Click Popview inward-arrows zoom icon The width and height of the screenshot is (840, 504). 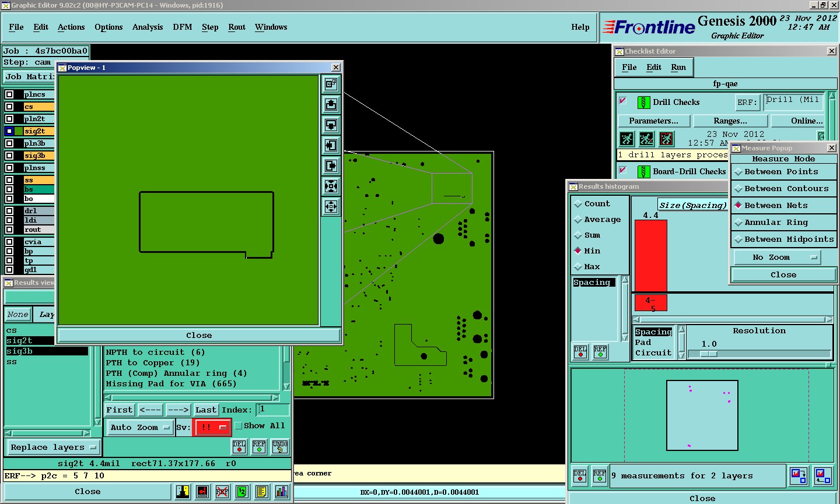tap(331, 186)
